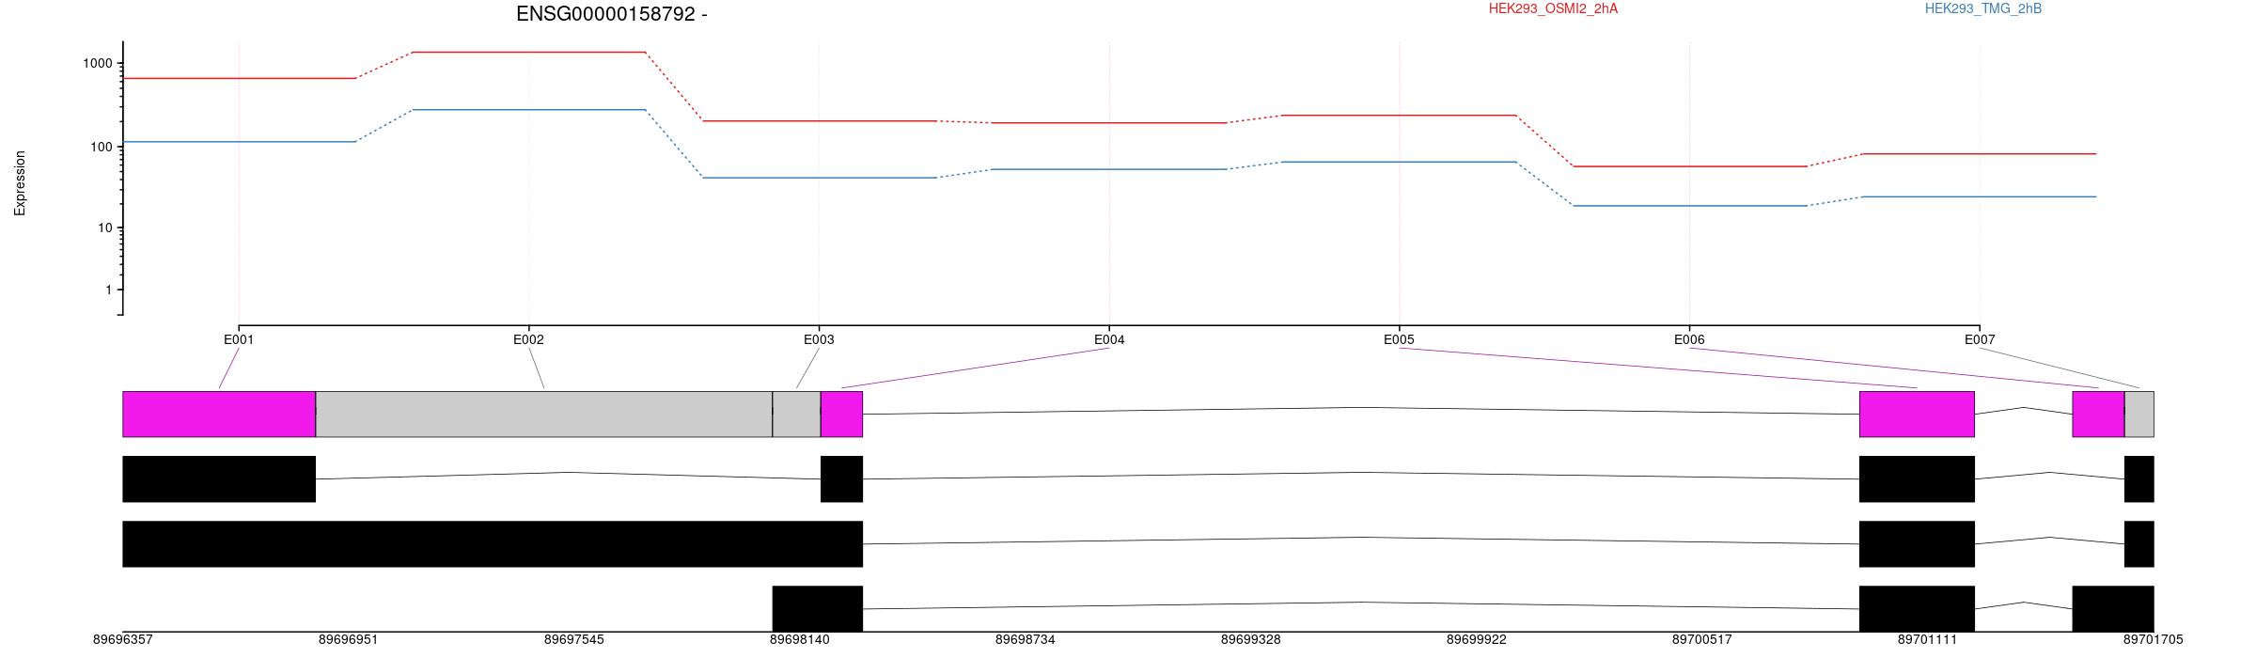Select the small magenta exon bin E004
Image resolution: width=2256 pixels, height=658 pixels.
tap(841, 415)
